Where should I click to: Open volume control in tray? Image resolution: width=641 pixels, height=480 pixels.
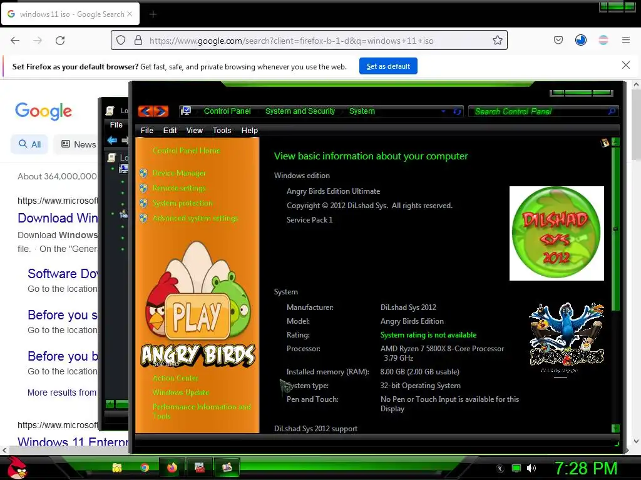click(531, 469)
